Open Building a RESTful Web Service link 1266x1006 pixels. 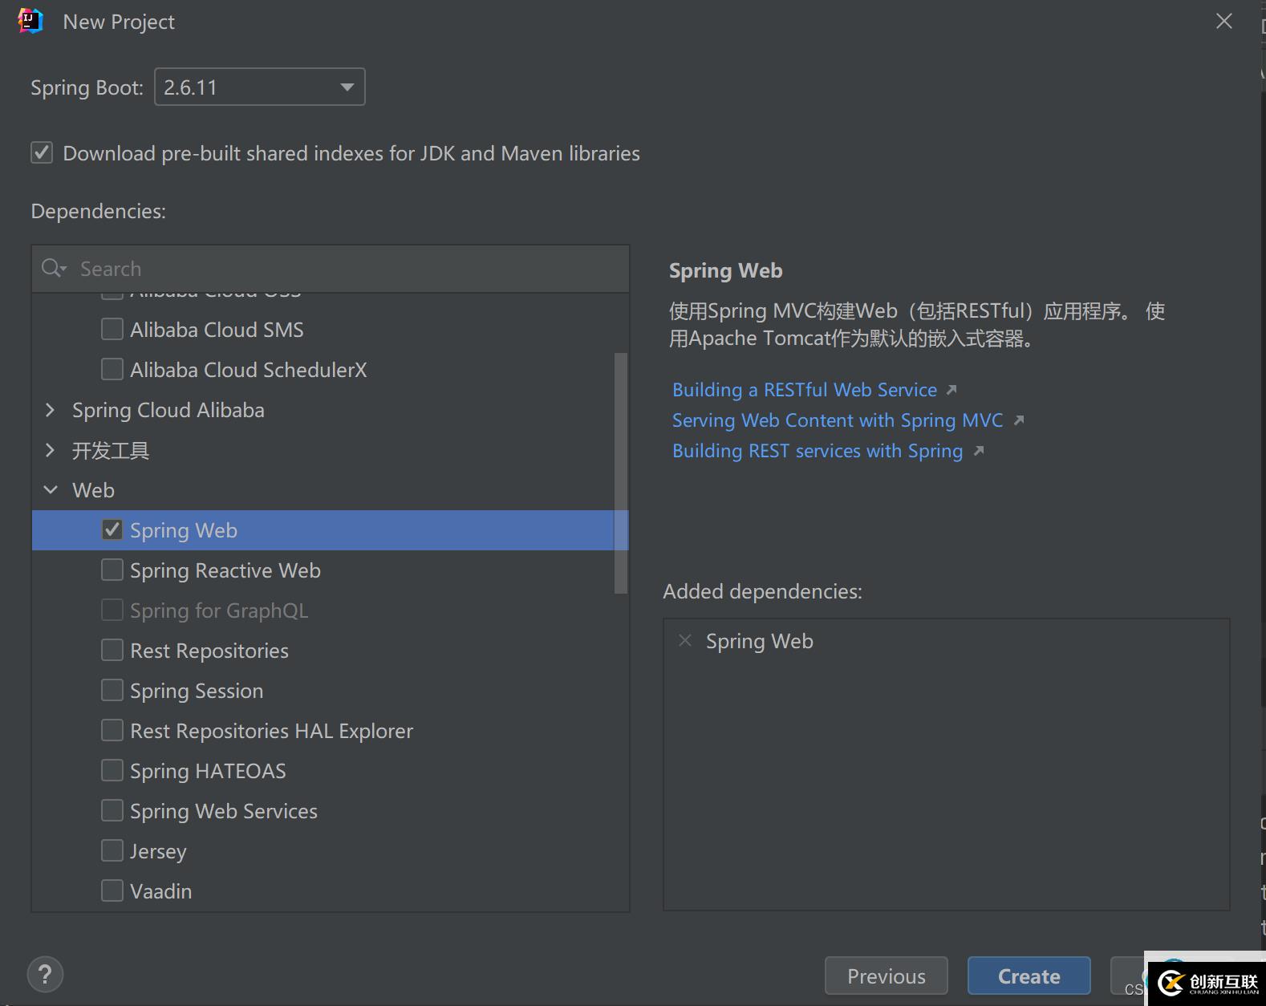click(805, 390)
